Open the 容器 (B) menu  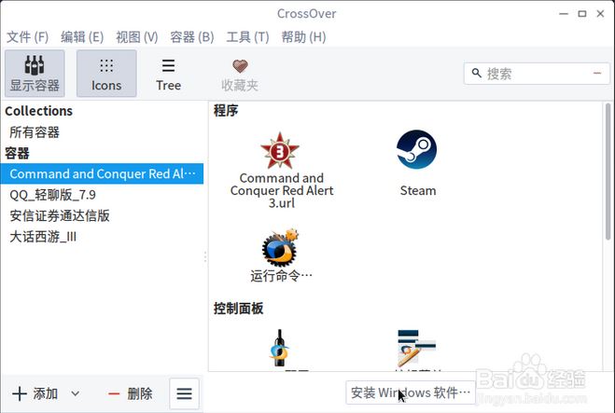click(x=192, y=37)
